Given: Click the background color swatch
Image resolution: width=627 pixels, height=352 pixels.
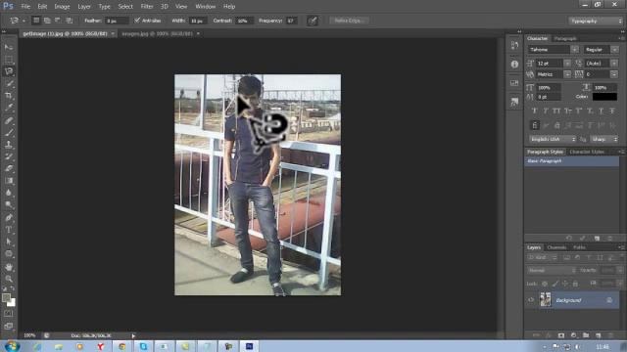Looking at the screenshot, I should (12, 302).
